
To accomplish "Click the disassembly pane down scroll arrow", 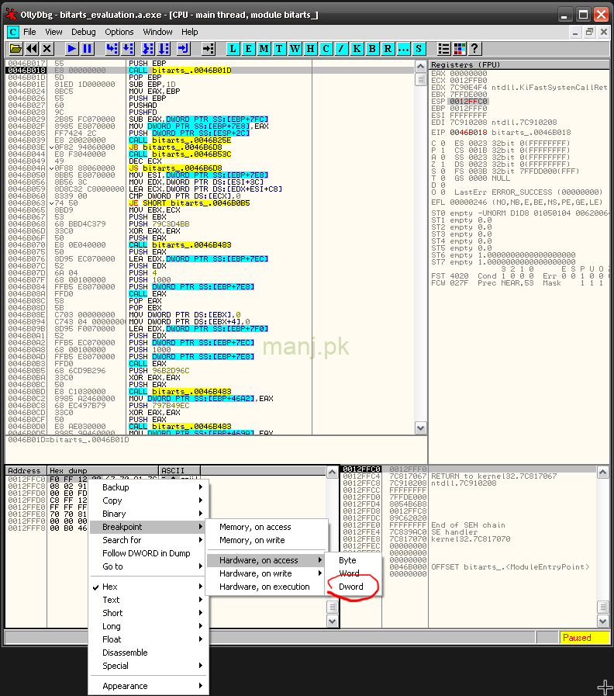I will [421, 427].
